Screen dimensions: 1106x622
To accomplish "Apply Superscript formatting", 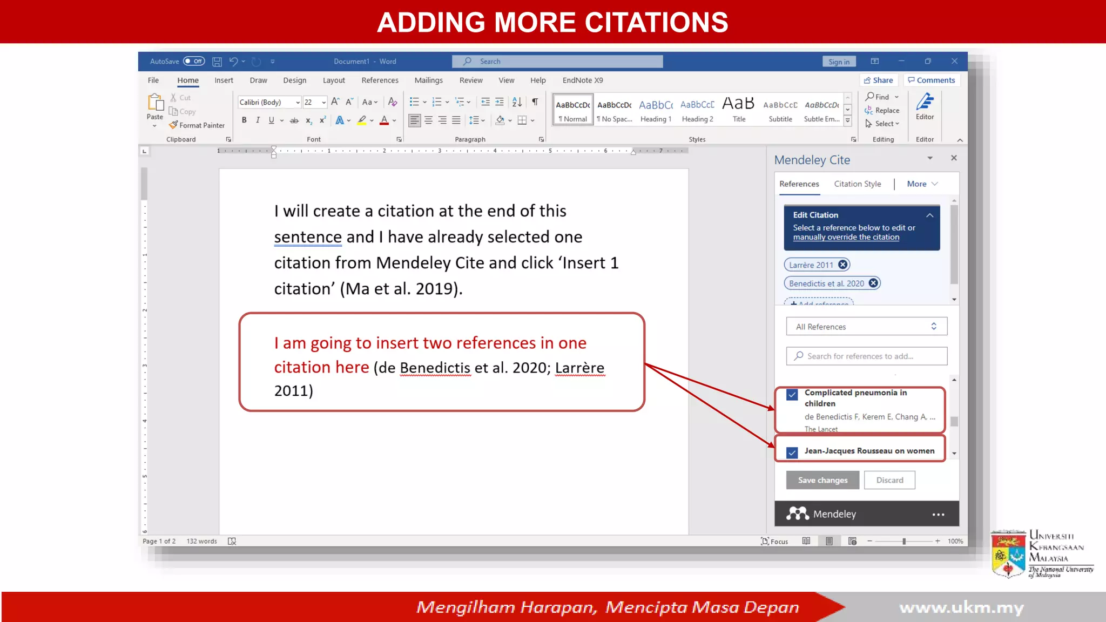I will point(322,120).
